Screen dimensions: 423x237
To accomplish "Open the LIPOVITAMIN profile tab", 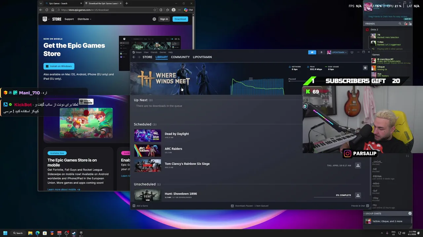I will (202, 57).
